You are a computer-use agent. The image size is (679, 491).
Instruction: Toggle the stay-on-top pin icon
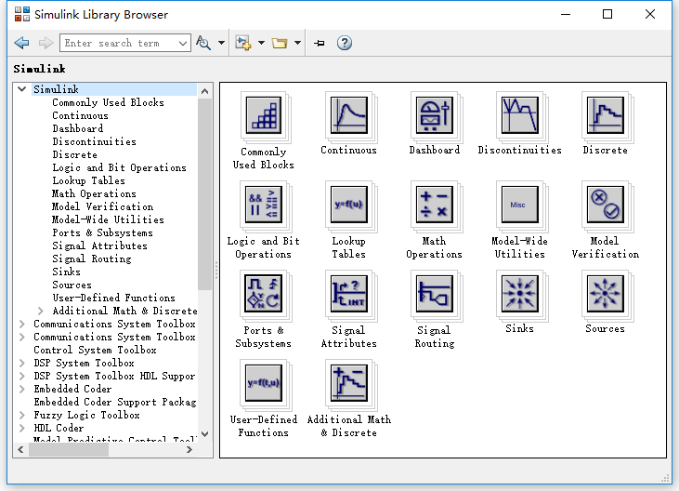(320, 43)
